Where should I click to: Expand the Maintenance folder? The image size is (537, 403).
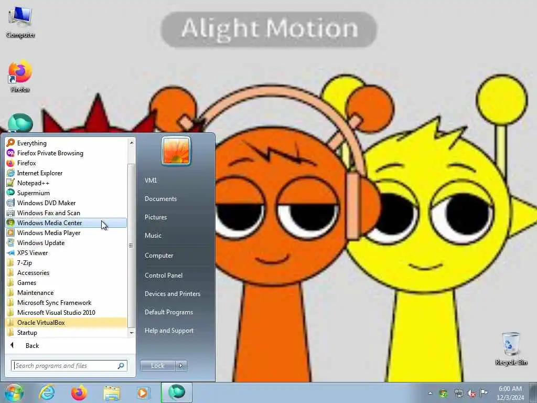(66, 292)
